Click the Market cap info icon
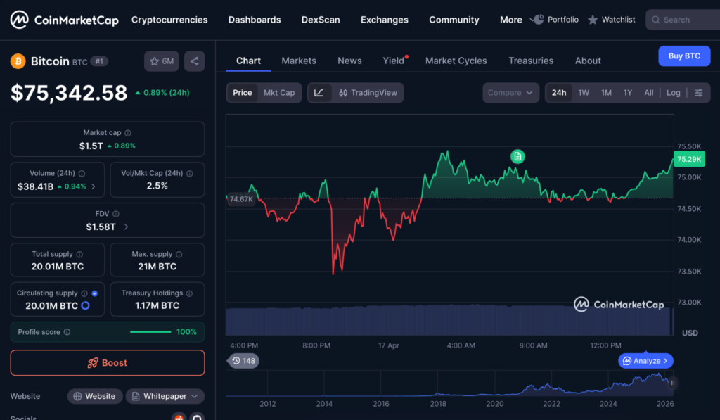This screenshot has width=720, height=420. pos(128,133)
